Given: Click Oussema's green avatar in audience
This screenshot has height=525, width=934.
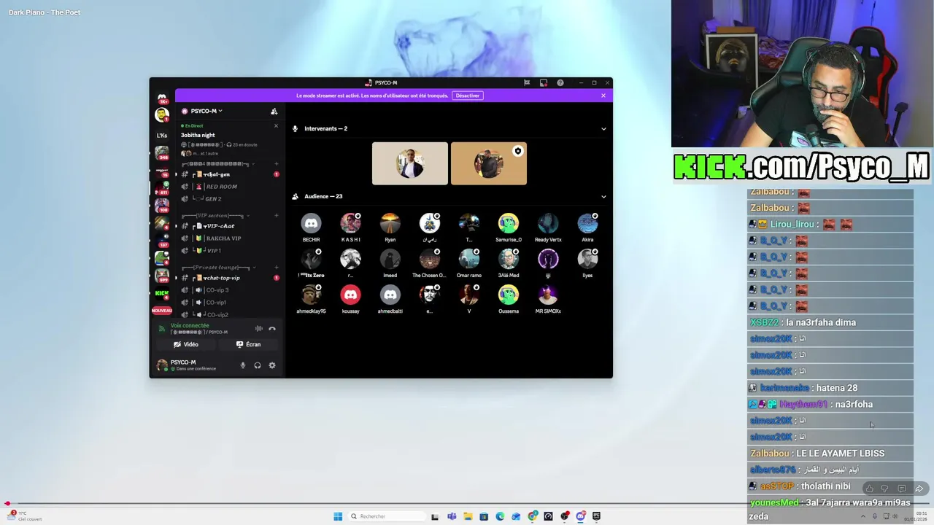Looking at the screenshot, I should 508,295.
